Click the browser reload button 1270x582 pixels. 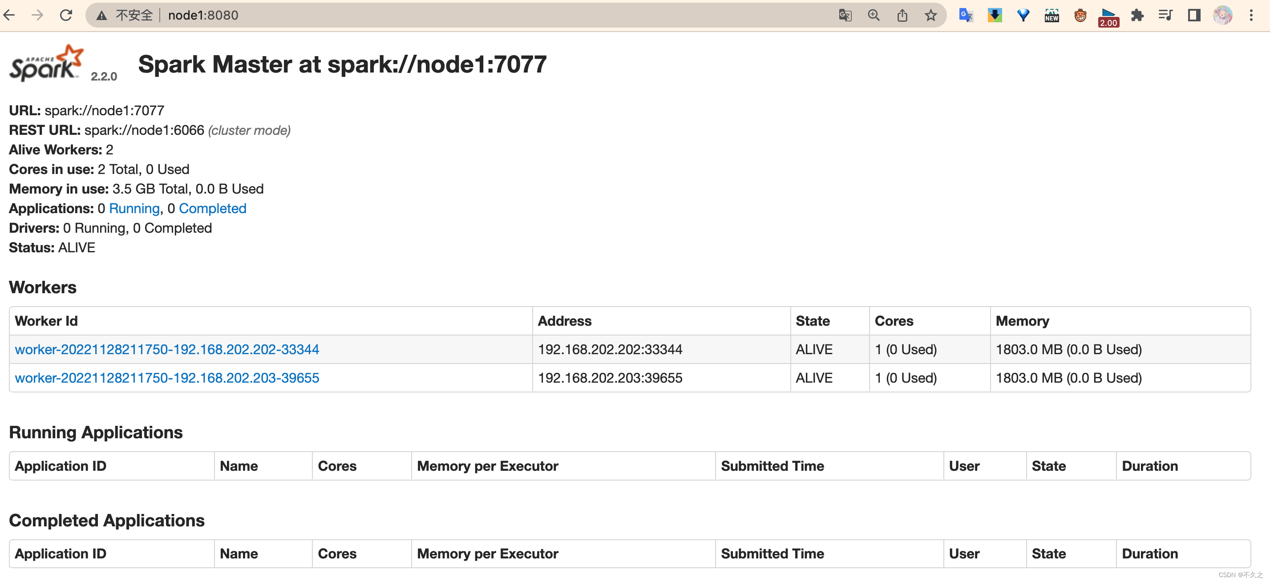(x=65, y=15)
